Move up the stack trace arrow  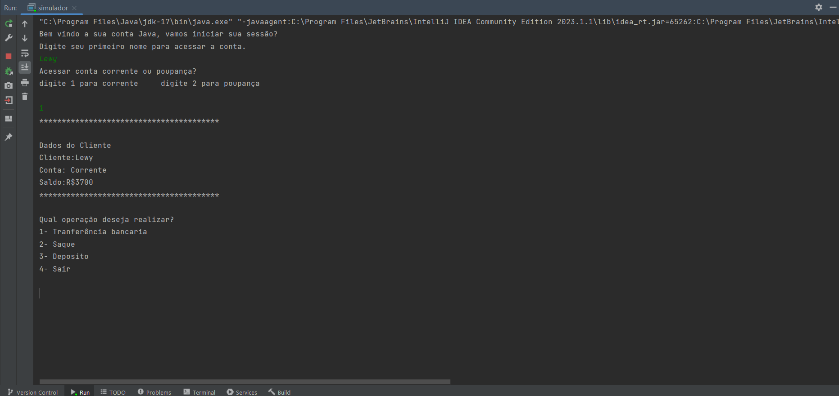point(25,23)
